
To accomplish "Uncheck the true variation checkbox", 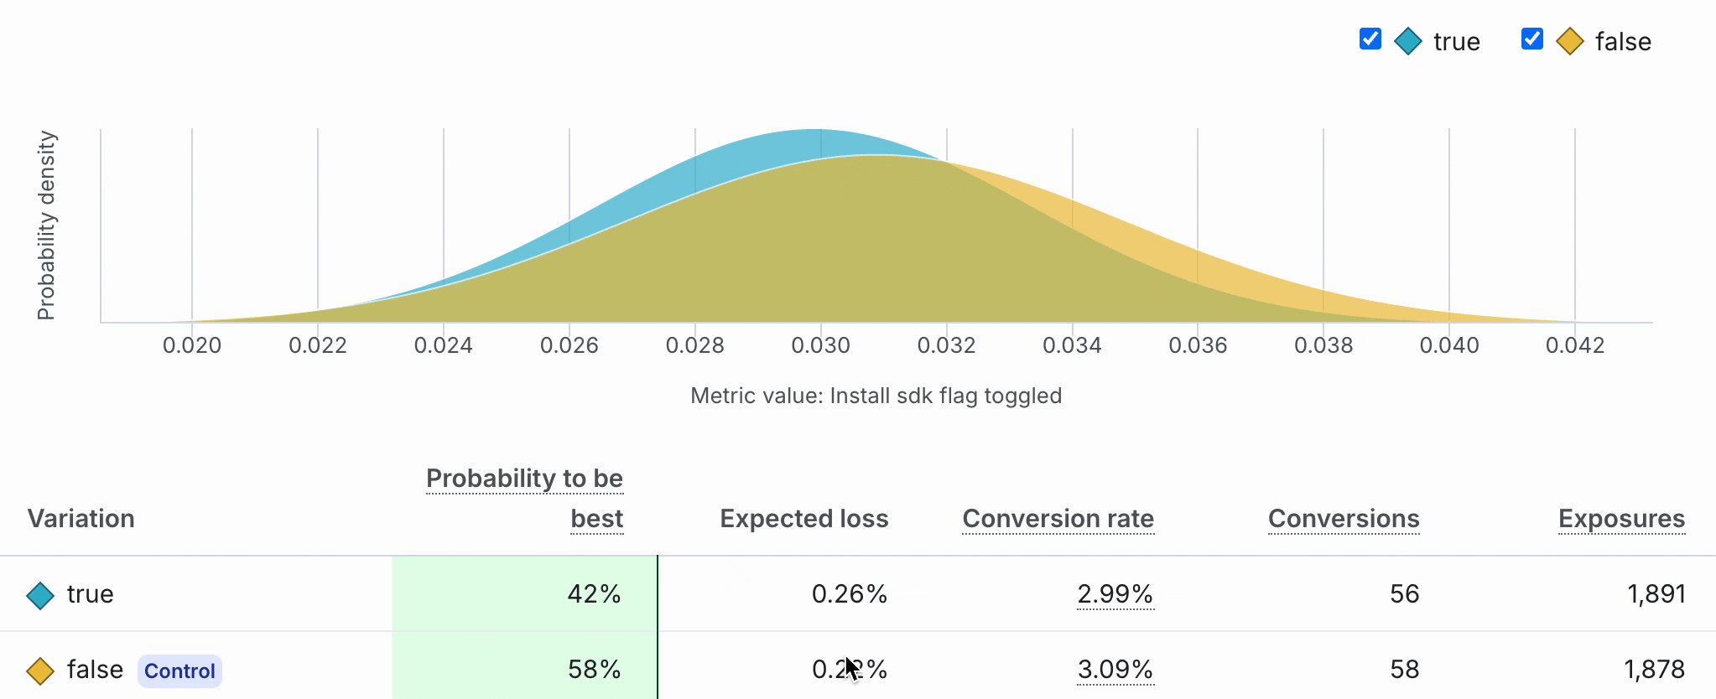I will tap(1370, 39).
